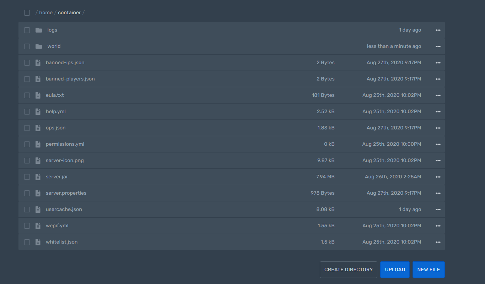The width and height of the screenshot is (485, 284).
Task: Open the permissions.yml file
Action: point(65,144)
